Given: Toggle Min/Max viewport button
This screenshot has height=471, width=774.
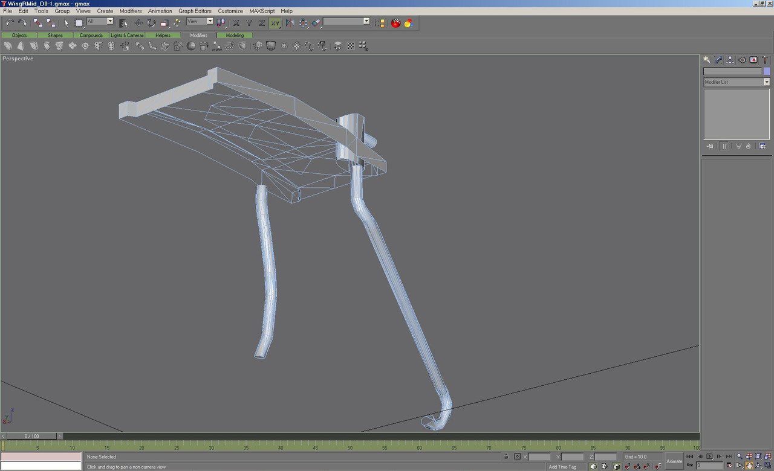Looking at the screenshot, I should (768, 466).
